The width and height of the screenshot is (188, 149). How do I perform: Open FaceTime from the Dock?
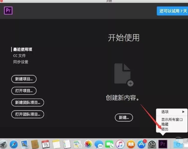pyautogui.click(x=109, y=144)
